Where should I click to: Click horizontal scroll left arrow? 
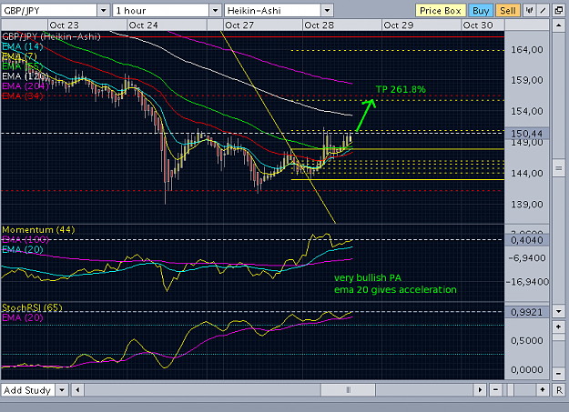click(x=77, y=390)
